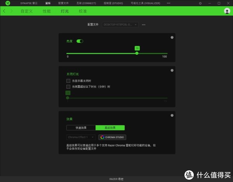
Task: Open 控制室 (STUDIO) menu item
Action: click(x=113, y=3)
